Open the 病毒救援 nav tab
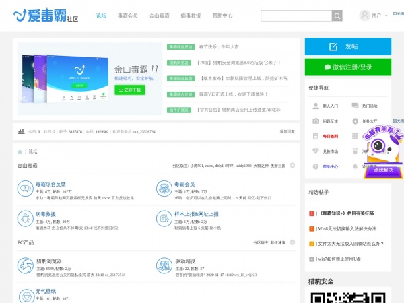404x303 pixels. (x=191, y=15)
